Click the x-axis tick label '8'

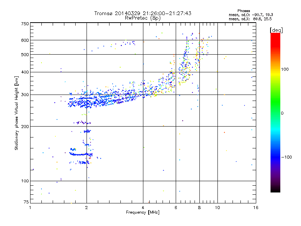pyautogui.click(x=199, y=208)
